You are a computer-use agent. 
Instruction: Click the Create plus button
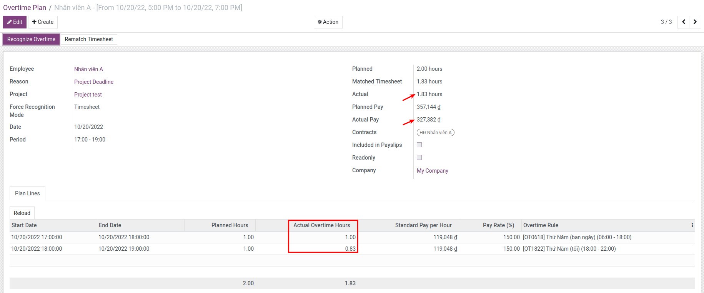pos(43,22)
